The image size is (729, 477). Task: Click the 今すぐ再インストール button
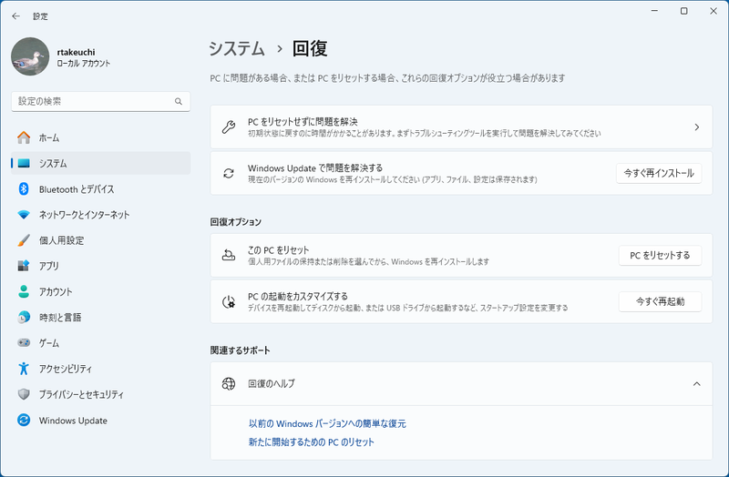[659, 173]
